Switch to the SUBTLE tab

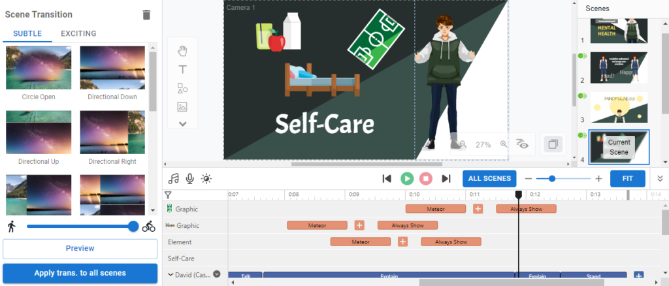coord(27,33)
